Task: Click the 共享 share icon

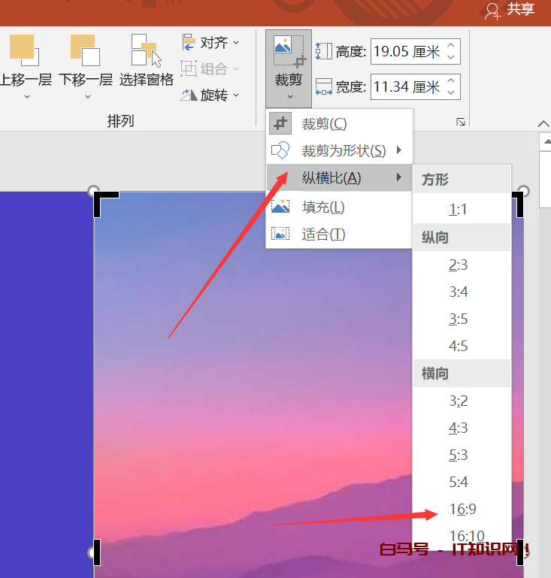Action: [493, 10]
